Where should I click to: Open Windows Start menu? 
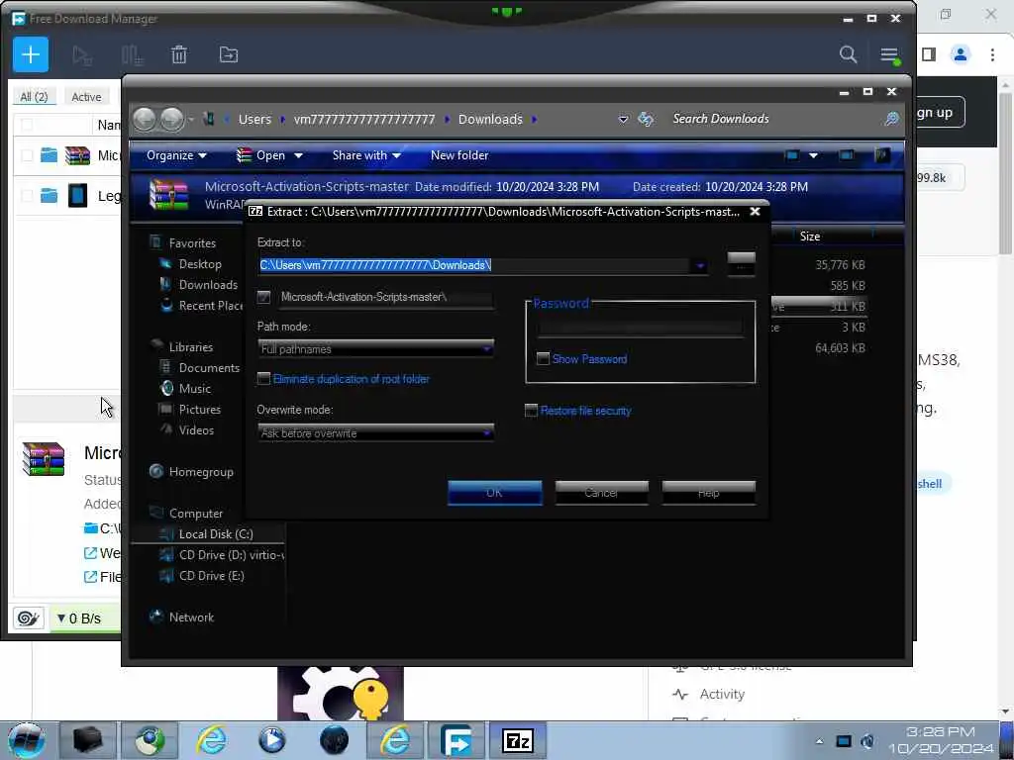[27, 740]
